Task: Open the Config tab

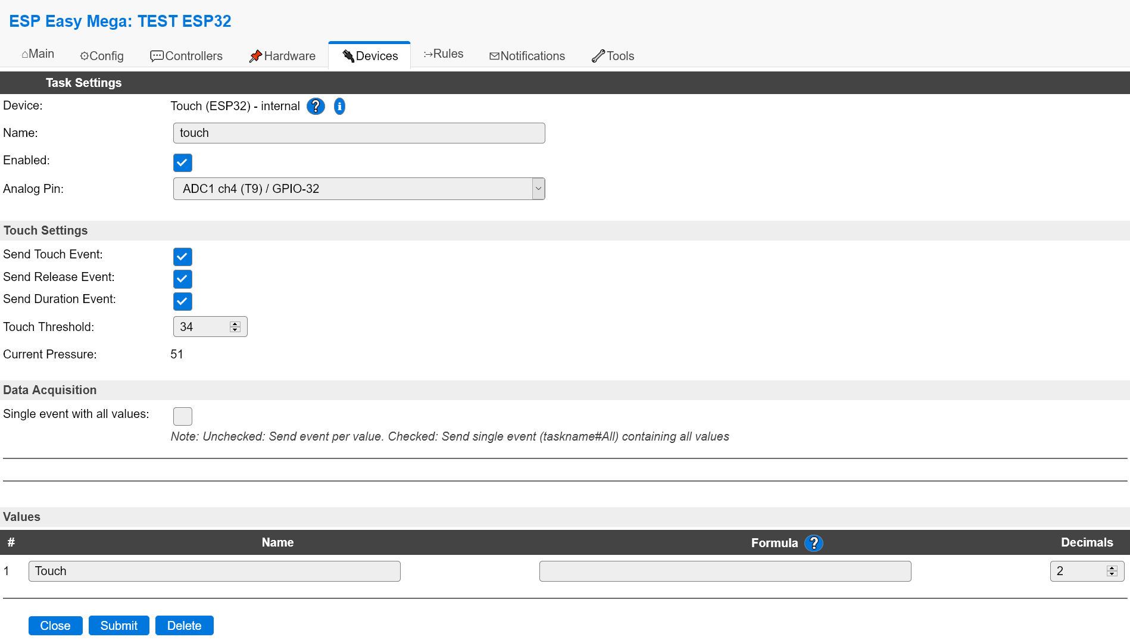Action: pyautogui.click(x=102, y=56)
